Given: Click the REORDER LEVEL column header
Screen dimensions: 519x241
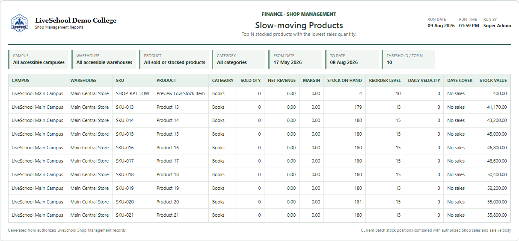Looking at the screenshot, I should 385,80.
